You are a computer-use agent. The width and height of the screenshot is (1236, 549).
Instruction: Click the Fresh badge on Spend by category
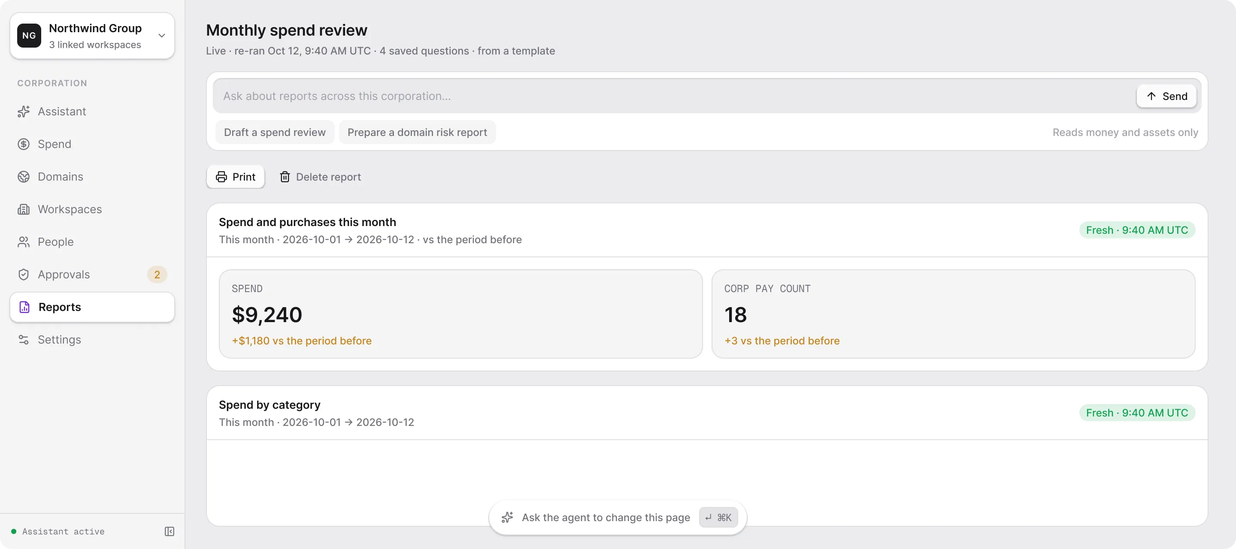[1137, 413]
